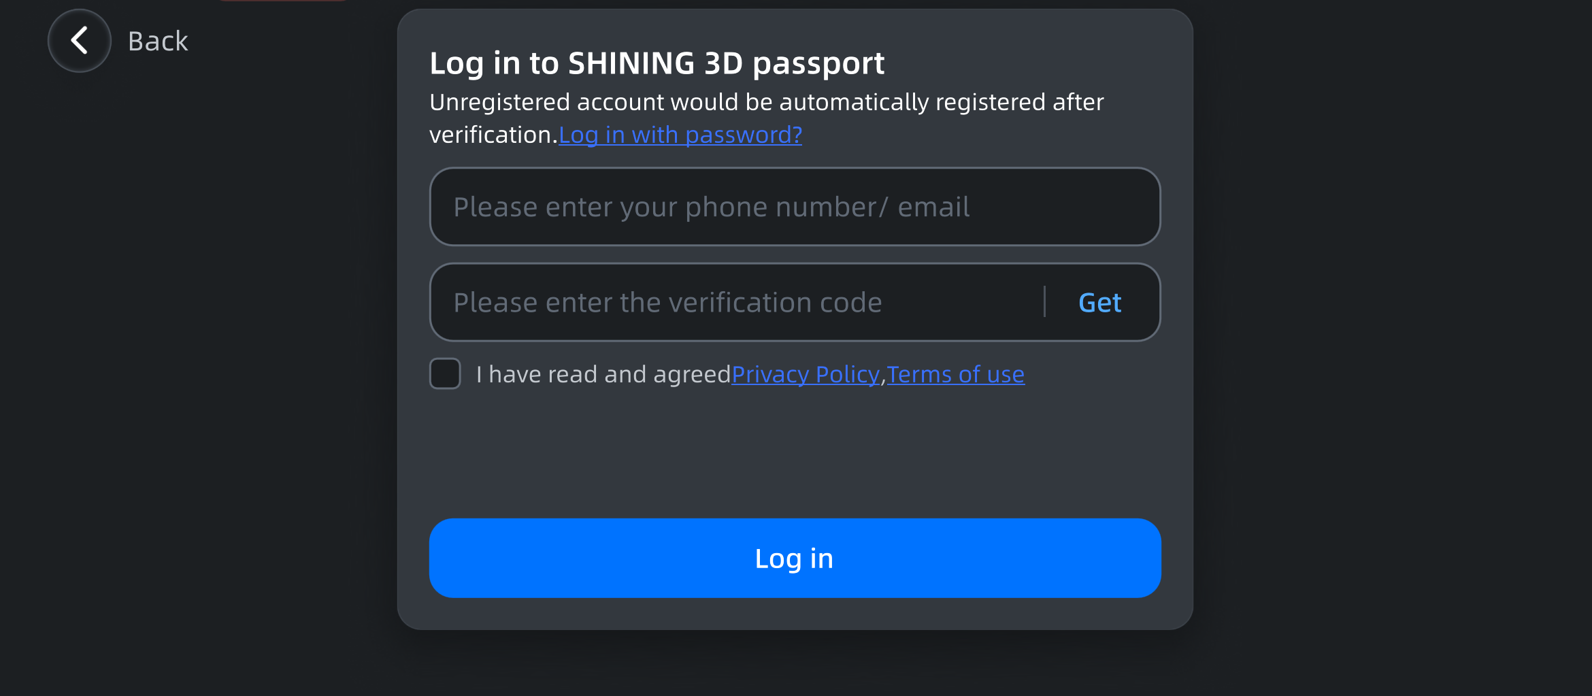Click empty space above the Log in button
This screenshot has height=696, width=1592.
pos(795,456)
